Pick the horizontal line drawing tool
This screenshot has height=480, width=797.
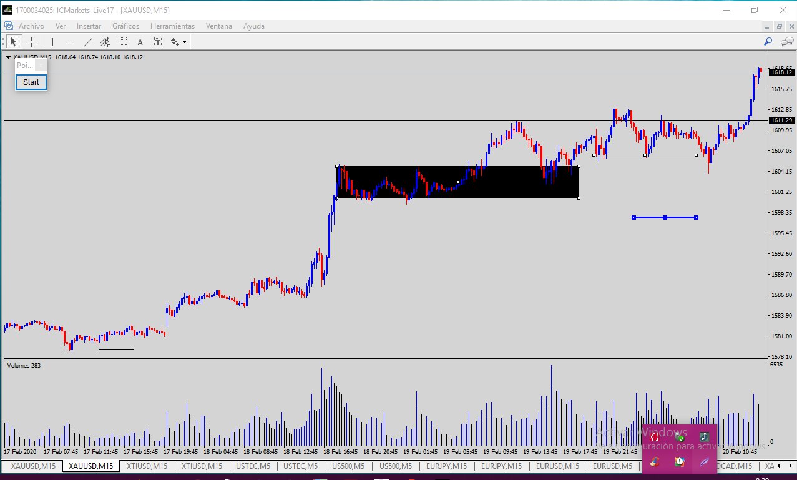pyautogui.click(x=71, y=42)
